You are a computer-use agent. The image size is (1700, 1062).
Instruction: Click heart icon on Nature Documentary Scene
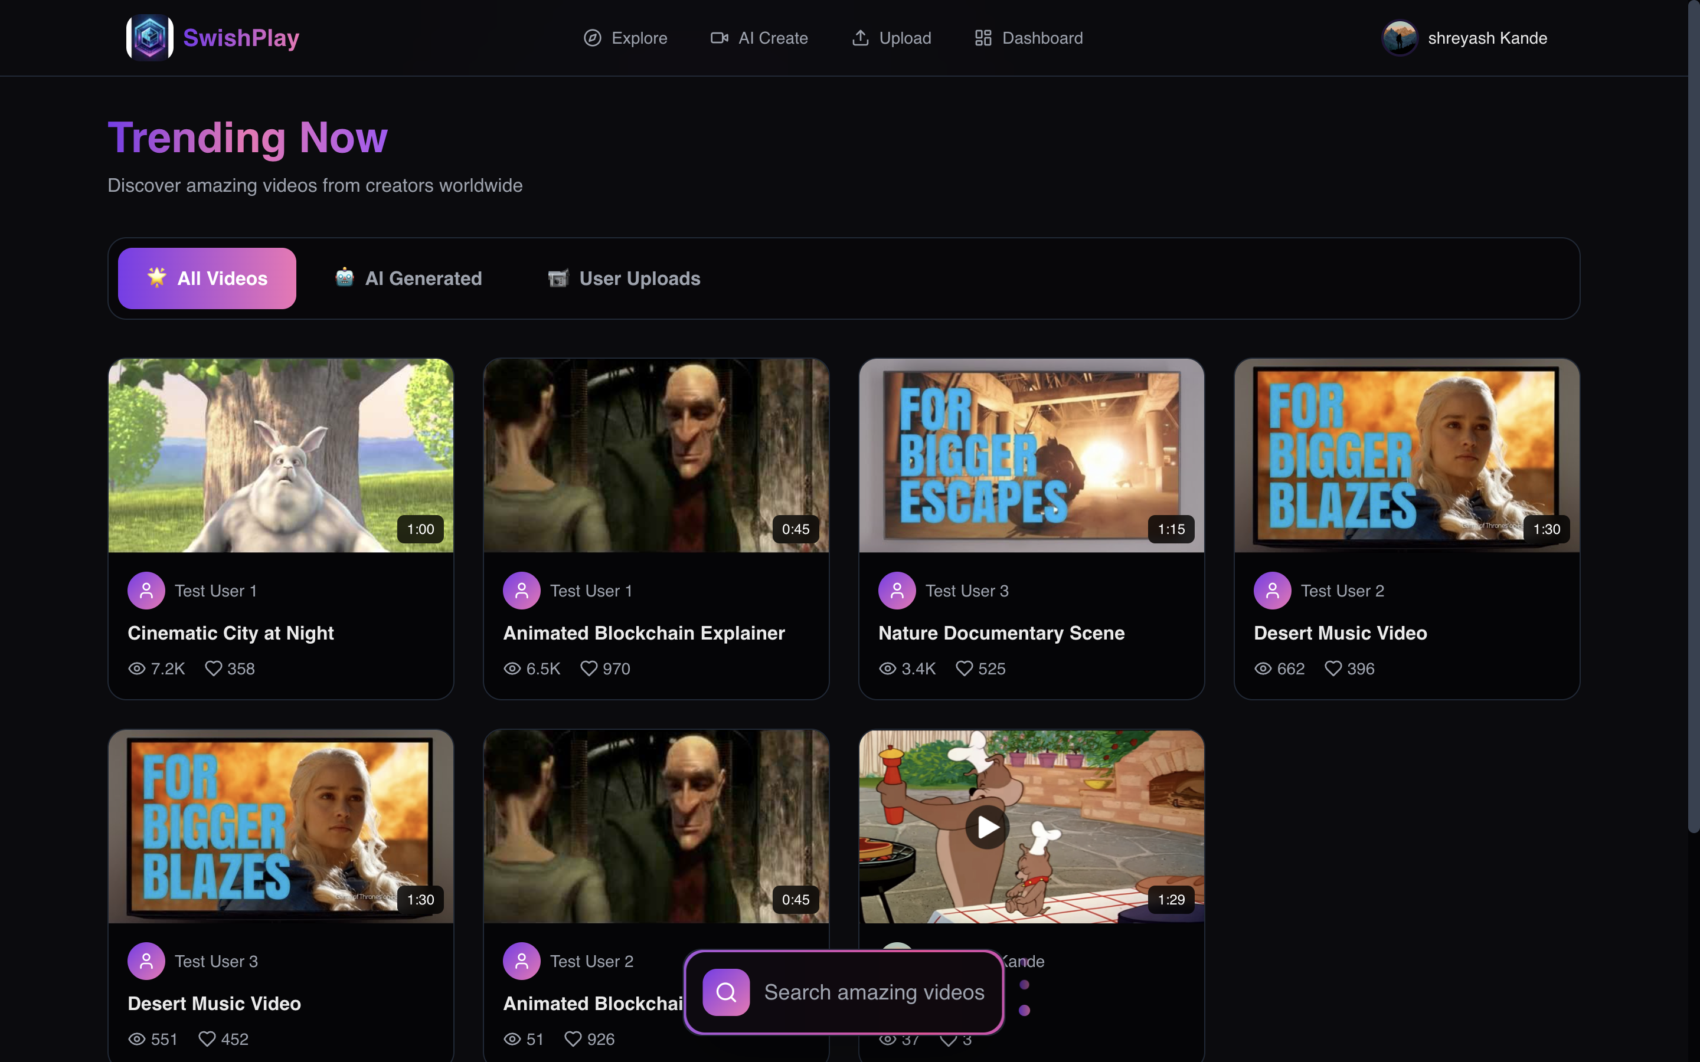[965, 668]
